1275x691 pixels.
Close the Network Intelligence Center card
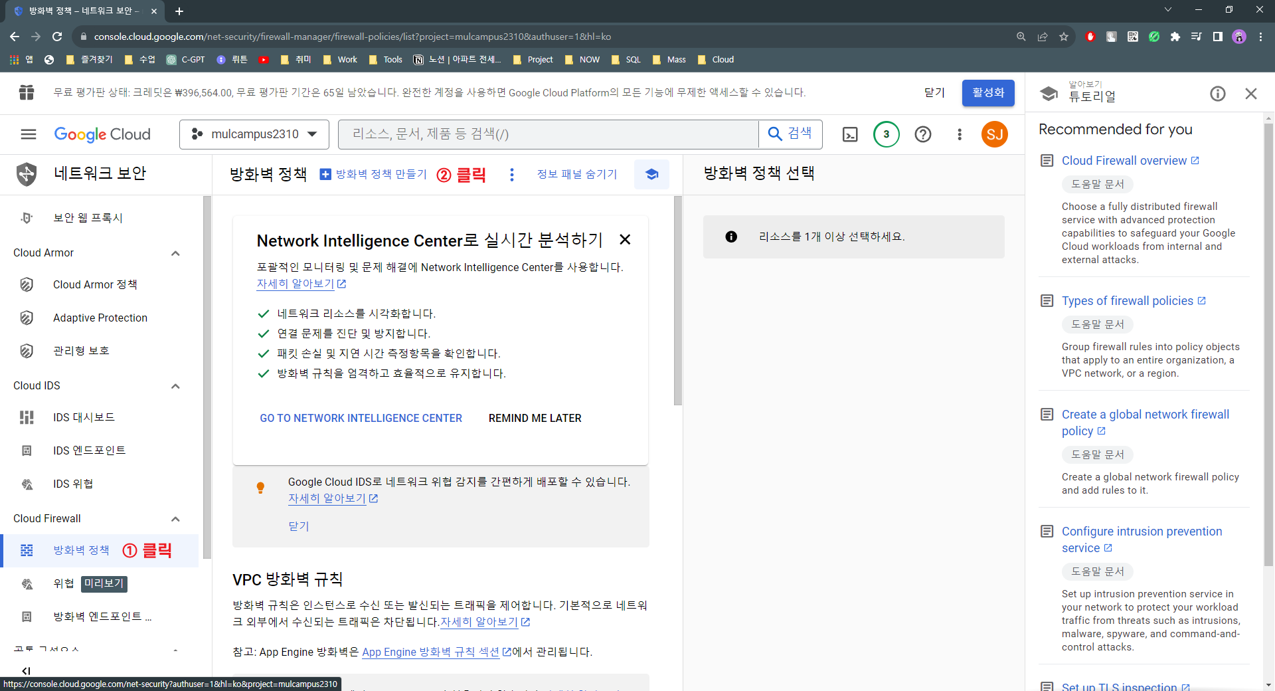click(x=625, y=239)
